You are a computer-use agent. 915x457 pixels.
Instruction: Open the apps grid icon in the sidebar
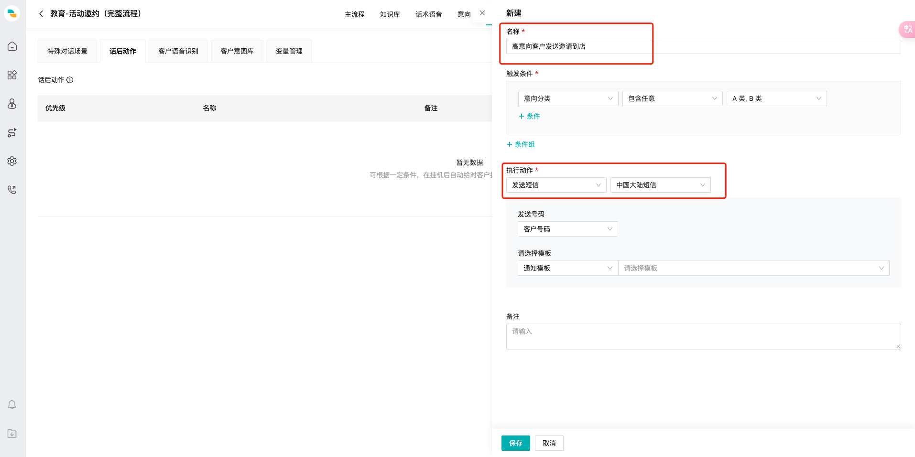pos(12,75)
